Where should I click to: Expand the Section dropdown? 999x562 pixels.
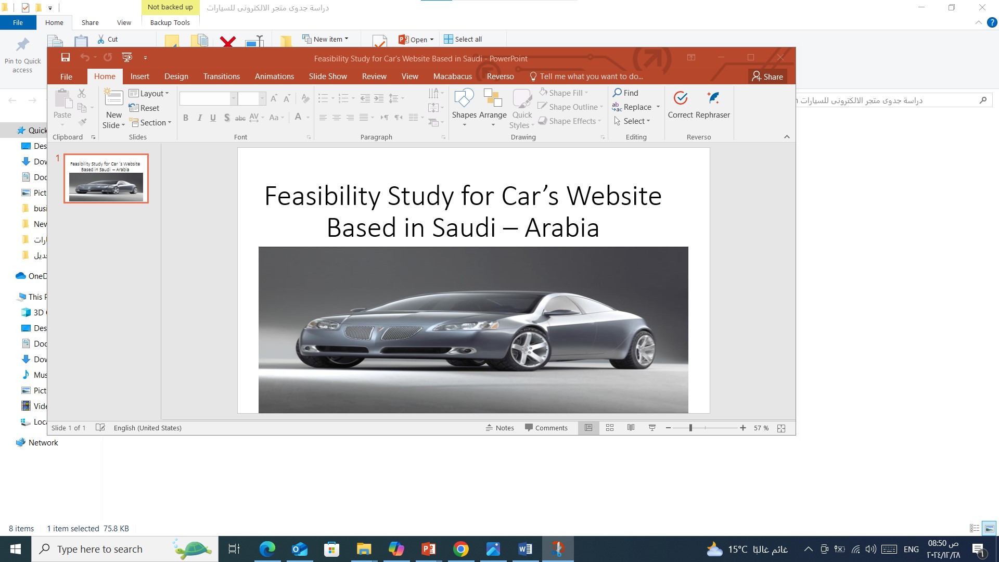(150, 122)
